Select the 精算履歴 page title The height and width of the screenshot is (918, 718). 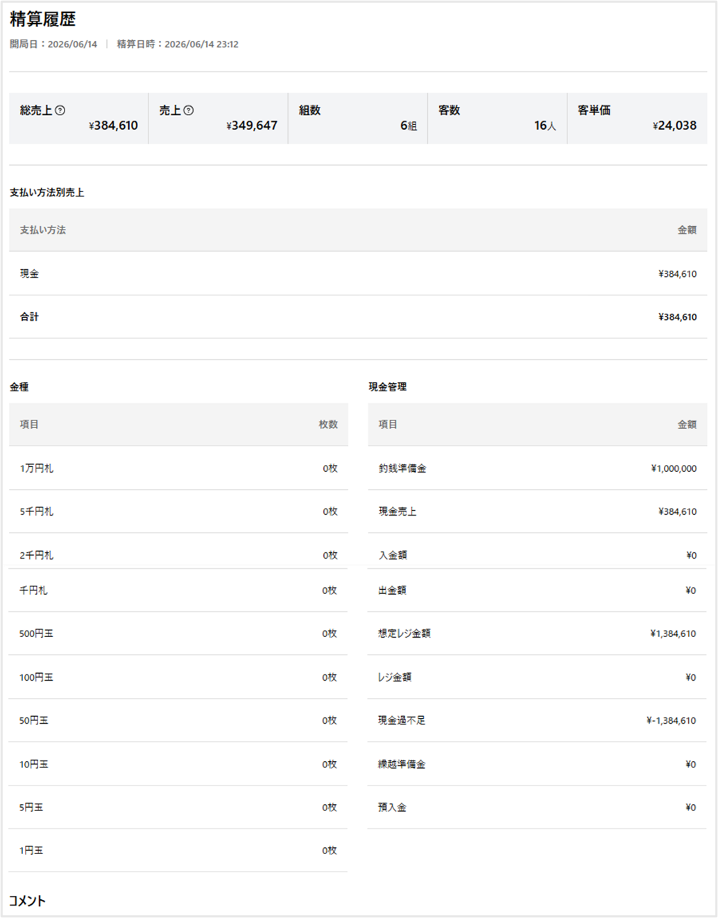click(x=43, y=19)
